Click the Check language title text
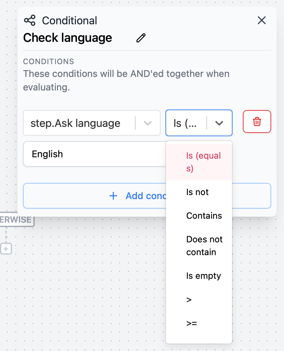 point(67,38)
